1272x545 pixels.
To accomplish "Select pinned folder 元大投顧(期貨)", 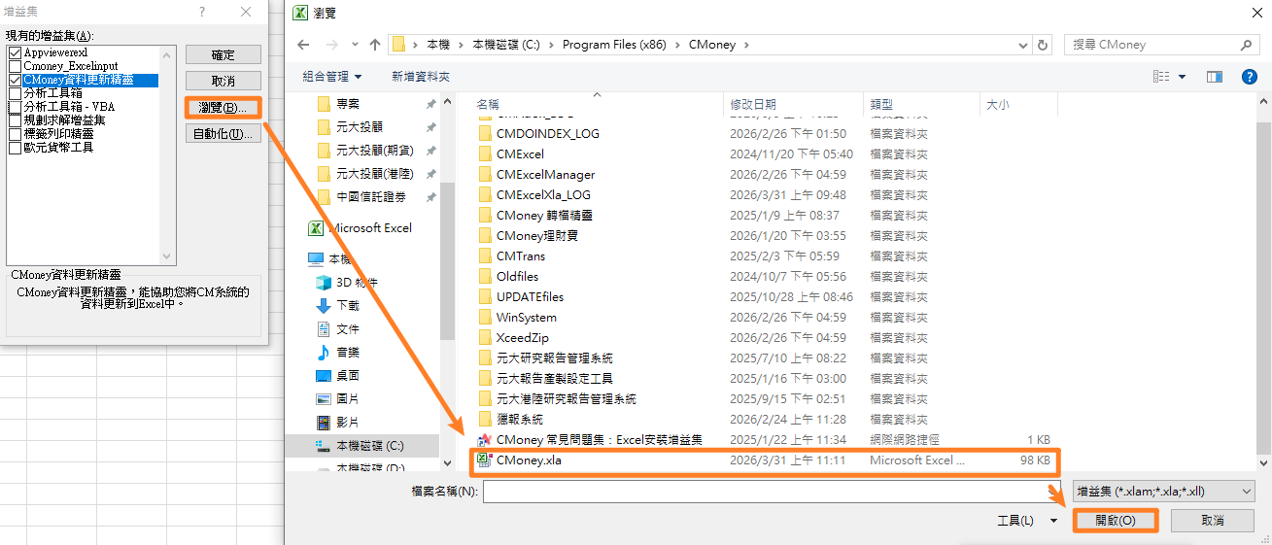I will (x=373, y=151).
